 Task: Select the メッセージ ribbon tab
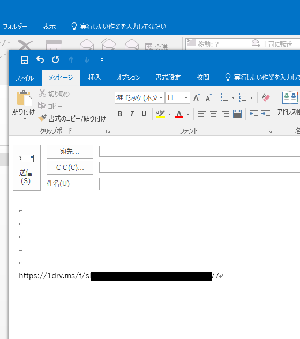[61, 78]
